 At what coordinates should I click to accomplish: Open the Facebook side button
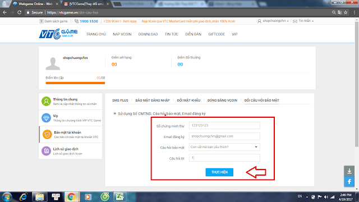coord(349,182)
